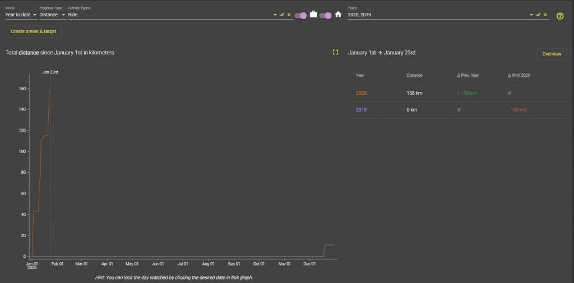Click the fullscreen graph icon
The height and width of the screenshot is (283, 574).
point(335,52)
